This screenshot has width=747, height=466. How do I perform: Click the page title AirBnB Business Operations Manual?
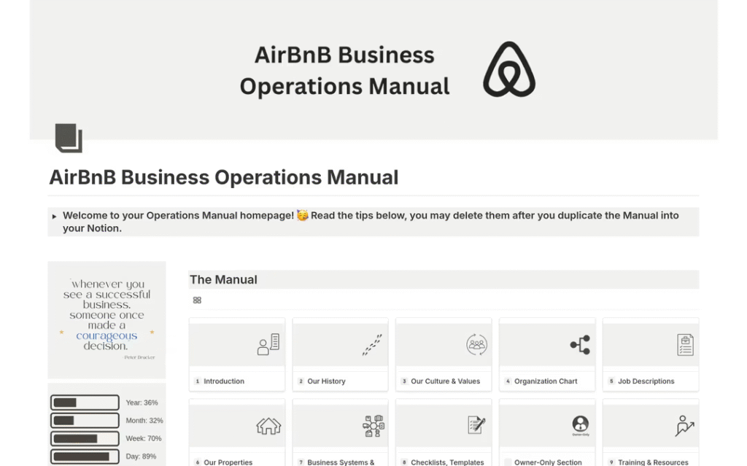point(223,177)
